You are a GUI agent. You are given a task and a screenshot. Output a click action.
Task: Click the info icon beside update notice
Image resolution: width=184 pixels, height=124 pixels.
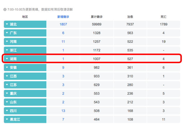pyautogui.click(x=5, y=10)
